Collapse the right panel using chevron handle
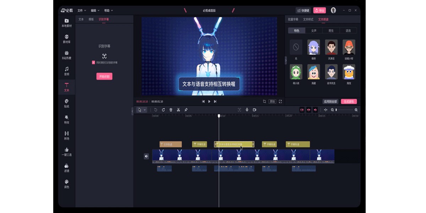Image resolution: width=426 pixels, height=213 pixels. pyautogui.click(x=286, y=60)
